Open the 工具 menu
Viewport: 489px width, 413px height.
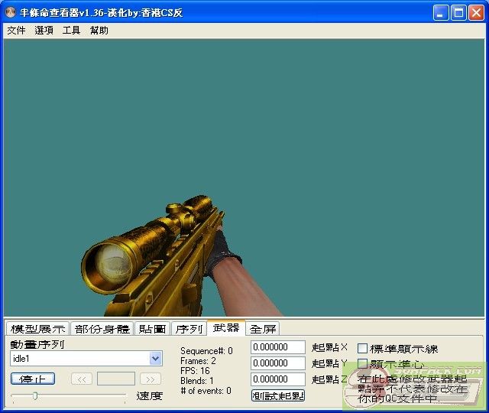pyautogui.click(x=71, y=31)
